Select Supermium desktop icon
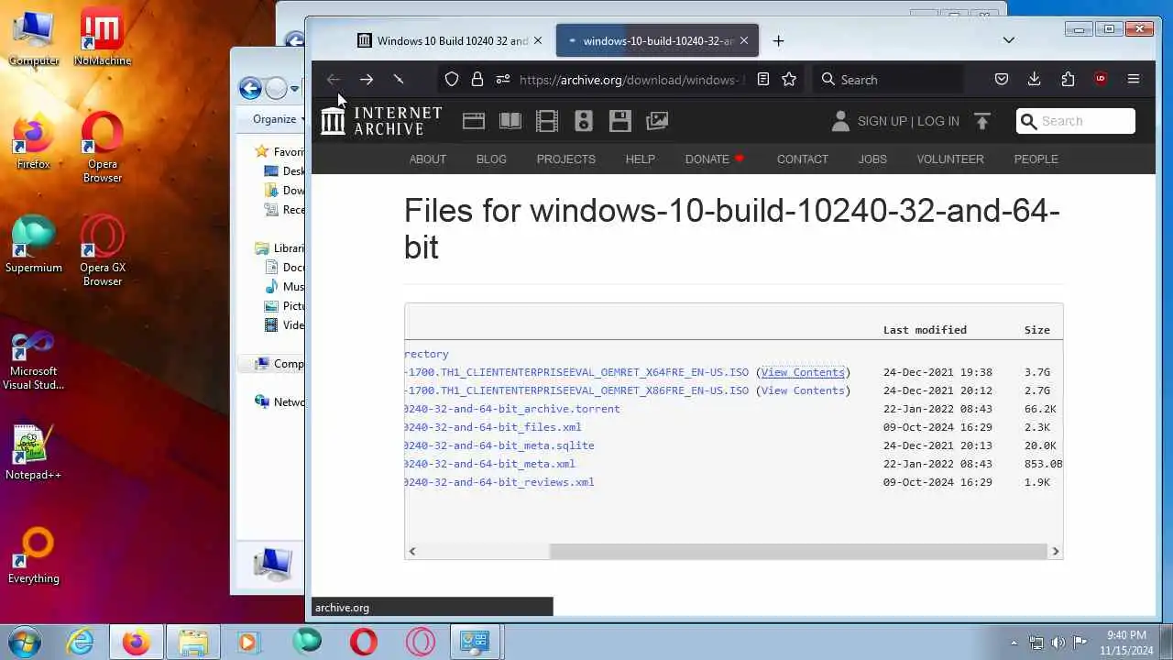Screen dimensions: 1173x660 click(x=34, y=245)
